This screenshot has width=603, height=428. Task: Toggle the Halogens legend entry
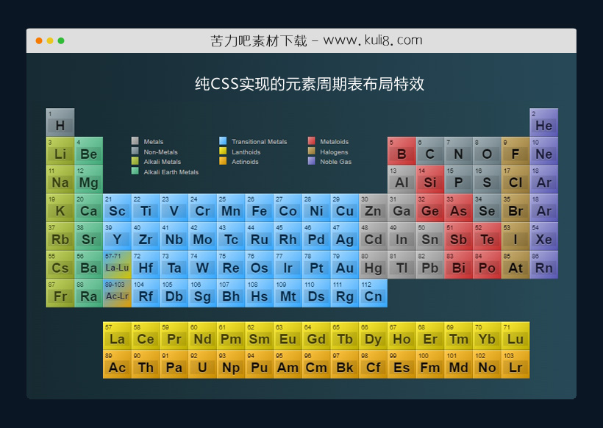click(x=329, y=151)
